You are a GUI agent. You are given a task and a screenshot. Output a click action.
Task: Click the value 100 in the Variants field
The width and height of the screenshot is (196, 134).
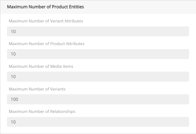pos(14,100)
